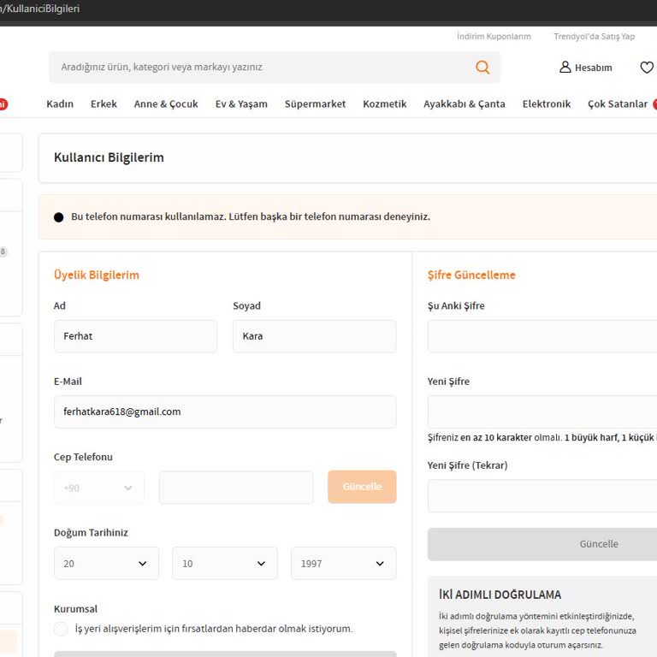Go to Süpermarket category
Viewport: 657px width, 657px height.
(315, 104)
